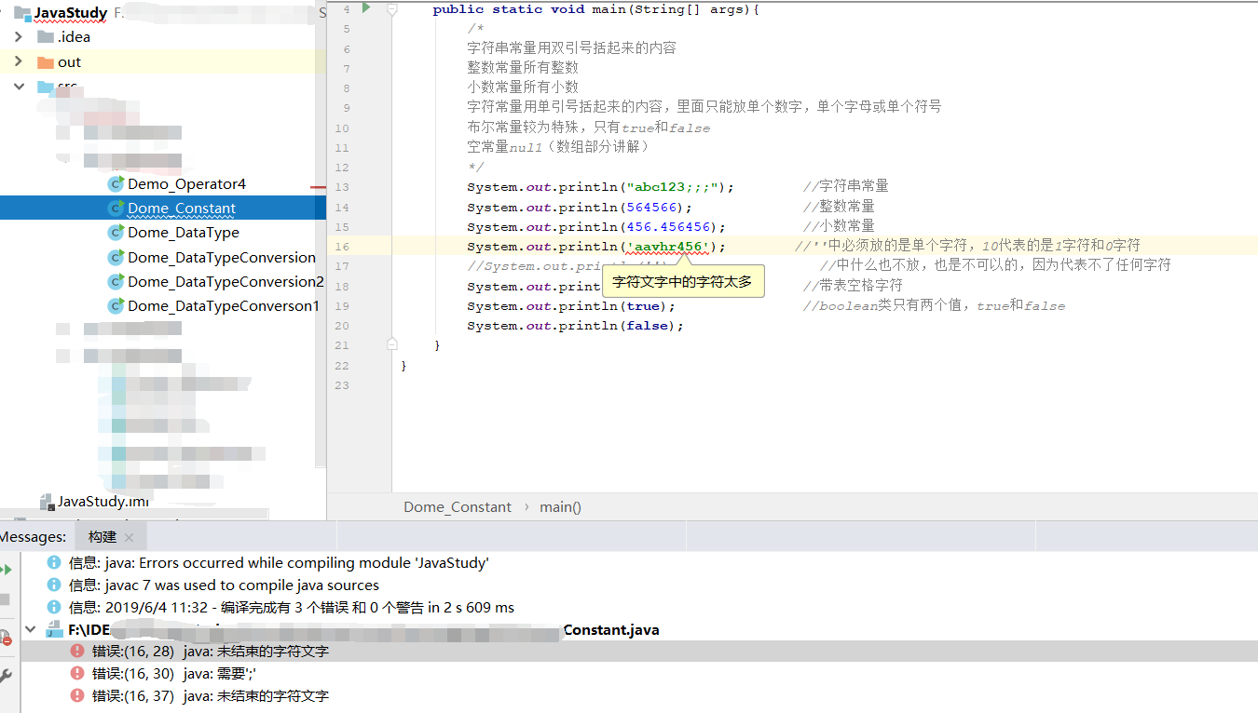Select the JavaStudy.iml file

tap(103, 502)
